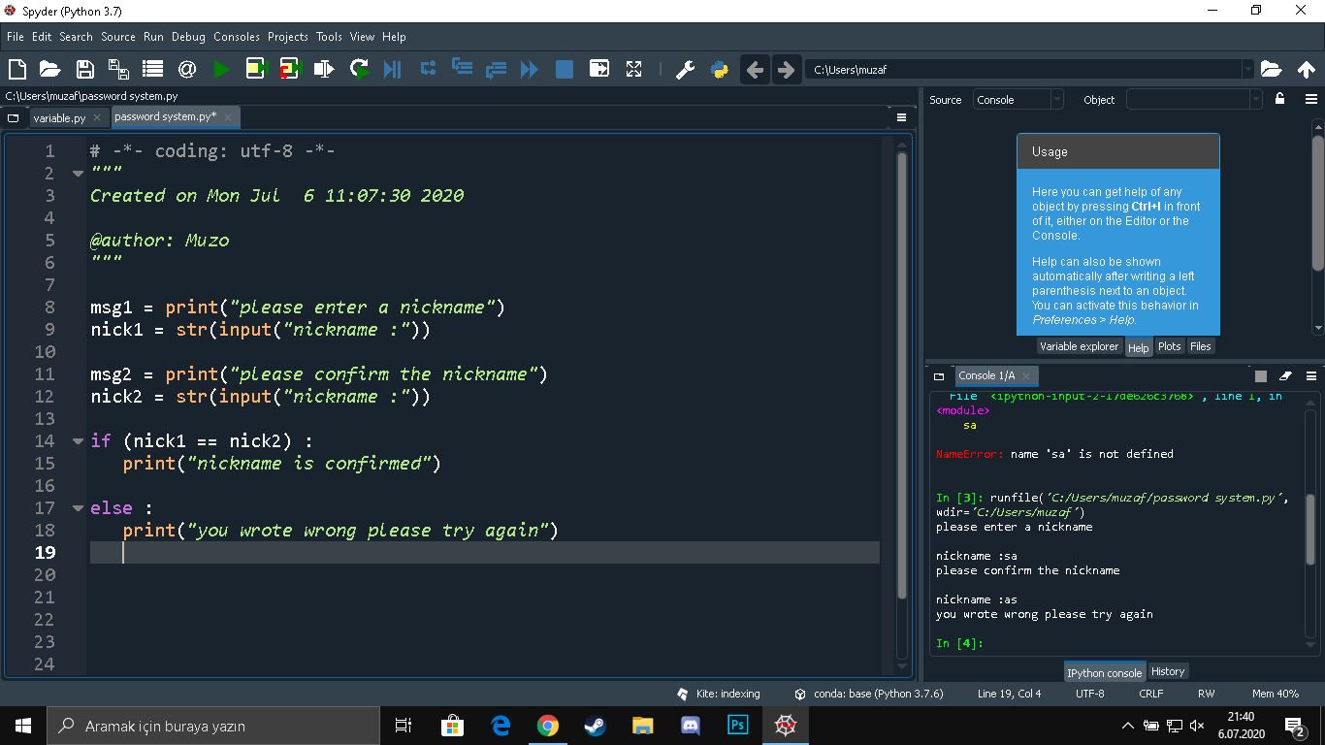The width and height of the screenshot is (1325, 745).
Task: Collapse the else block fold arrow at line 17
Action: [78, 507]
